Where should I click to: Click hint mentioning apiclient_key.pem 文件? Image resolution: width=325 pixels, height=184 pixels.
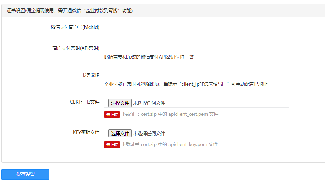[x=170, y=144]
